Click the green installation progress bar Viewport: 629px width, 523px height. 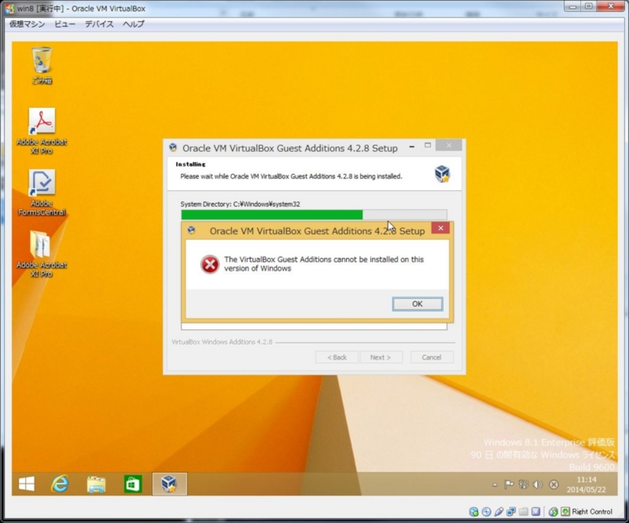pyautogui.click(x=314, y=214)
